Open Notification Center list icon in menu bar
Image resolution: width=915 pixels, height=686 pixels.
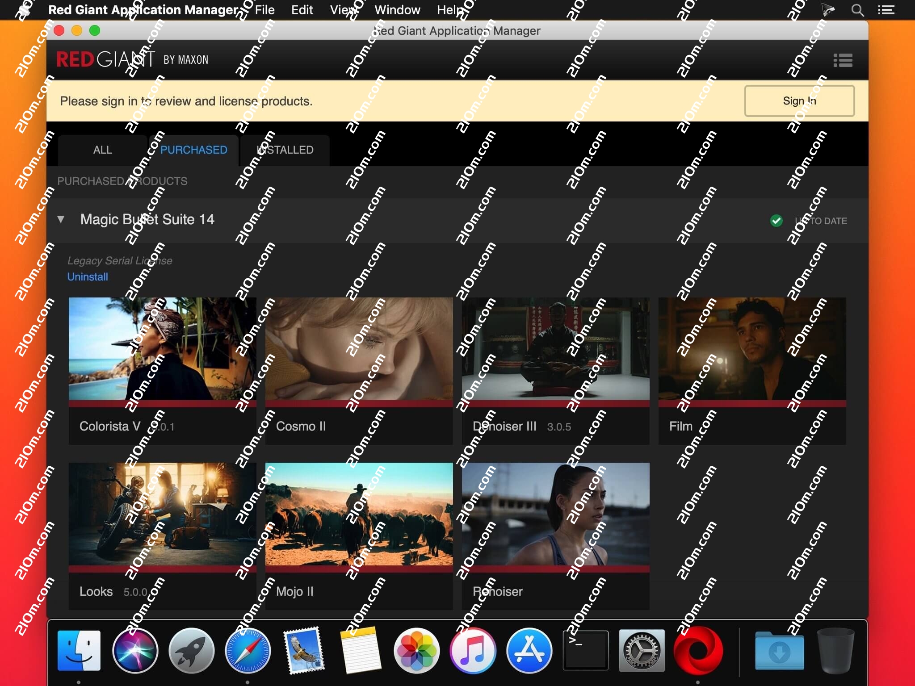tap(886, 10)
